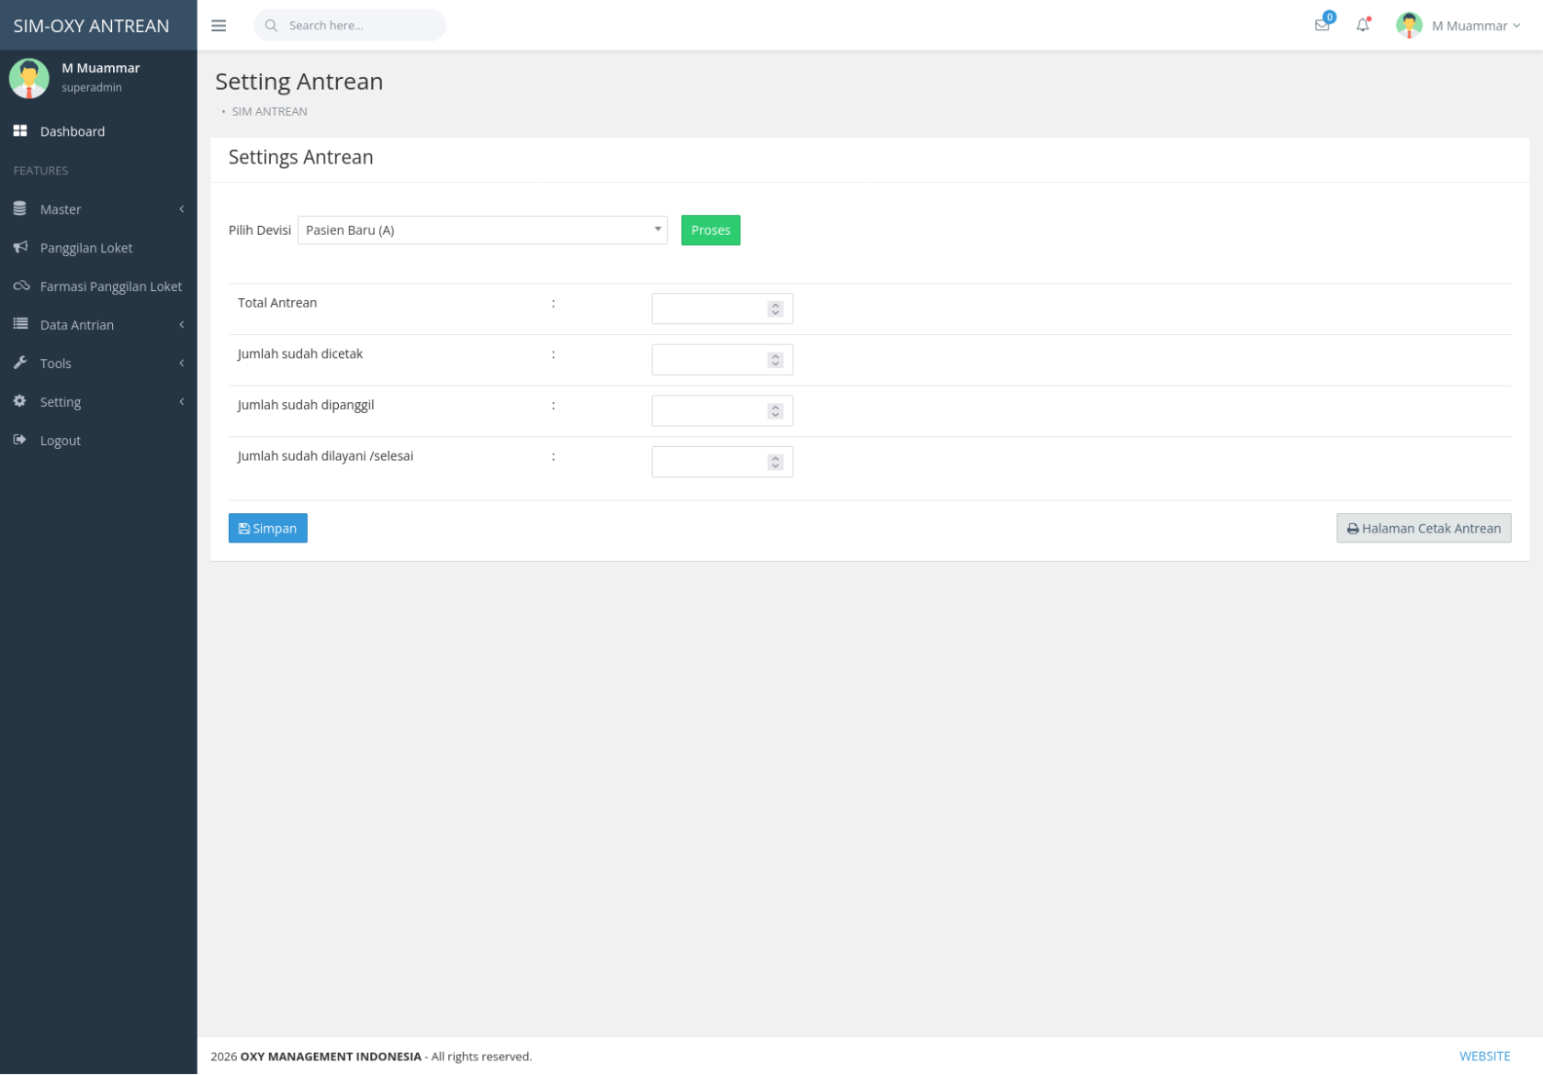Focus the Jumlah sudah dipanggil field
The width and height of the screenshot is (1543, 1075).
722,411
